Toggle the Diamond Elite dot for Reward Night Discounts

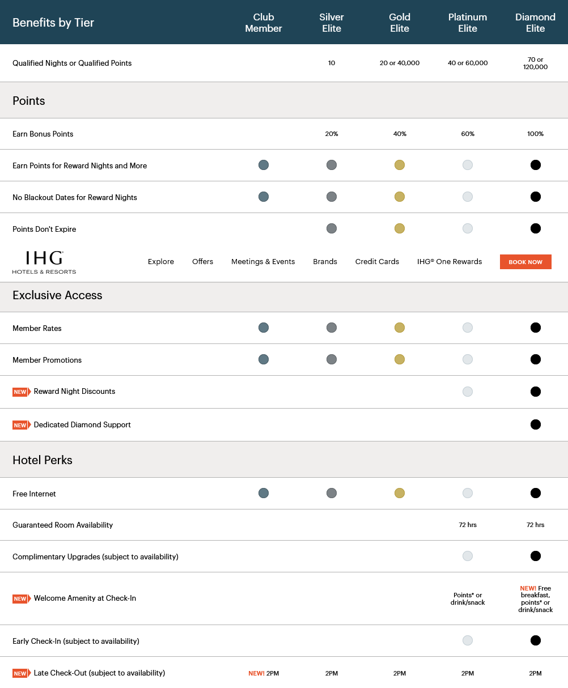pos(536,392)
